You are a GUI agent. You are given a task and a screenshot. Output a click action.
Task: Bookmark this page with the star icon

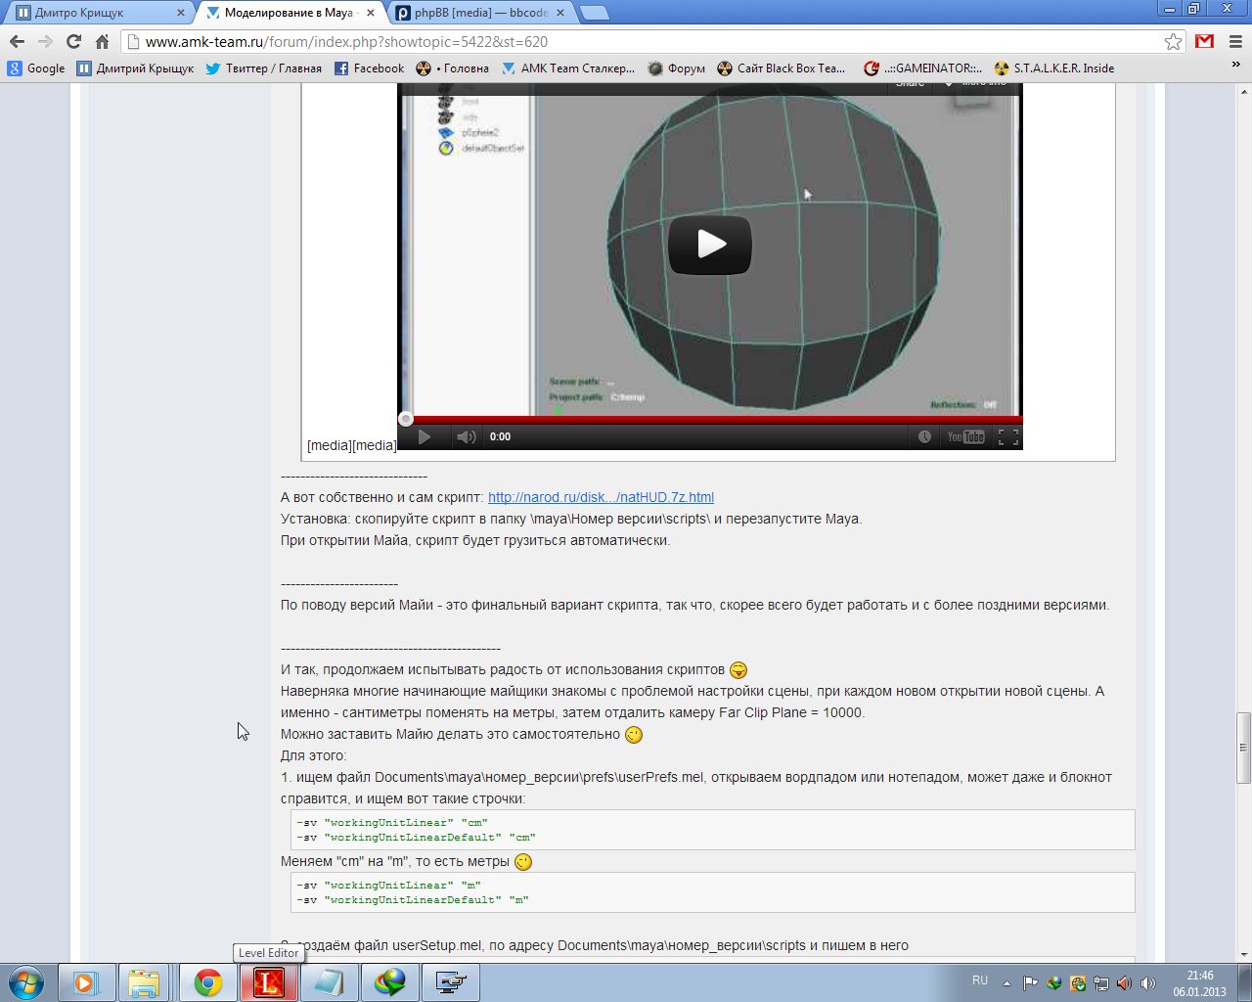pyautogui.click(x=1173, y=41)
